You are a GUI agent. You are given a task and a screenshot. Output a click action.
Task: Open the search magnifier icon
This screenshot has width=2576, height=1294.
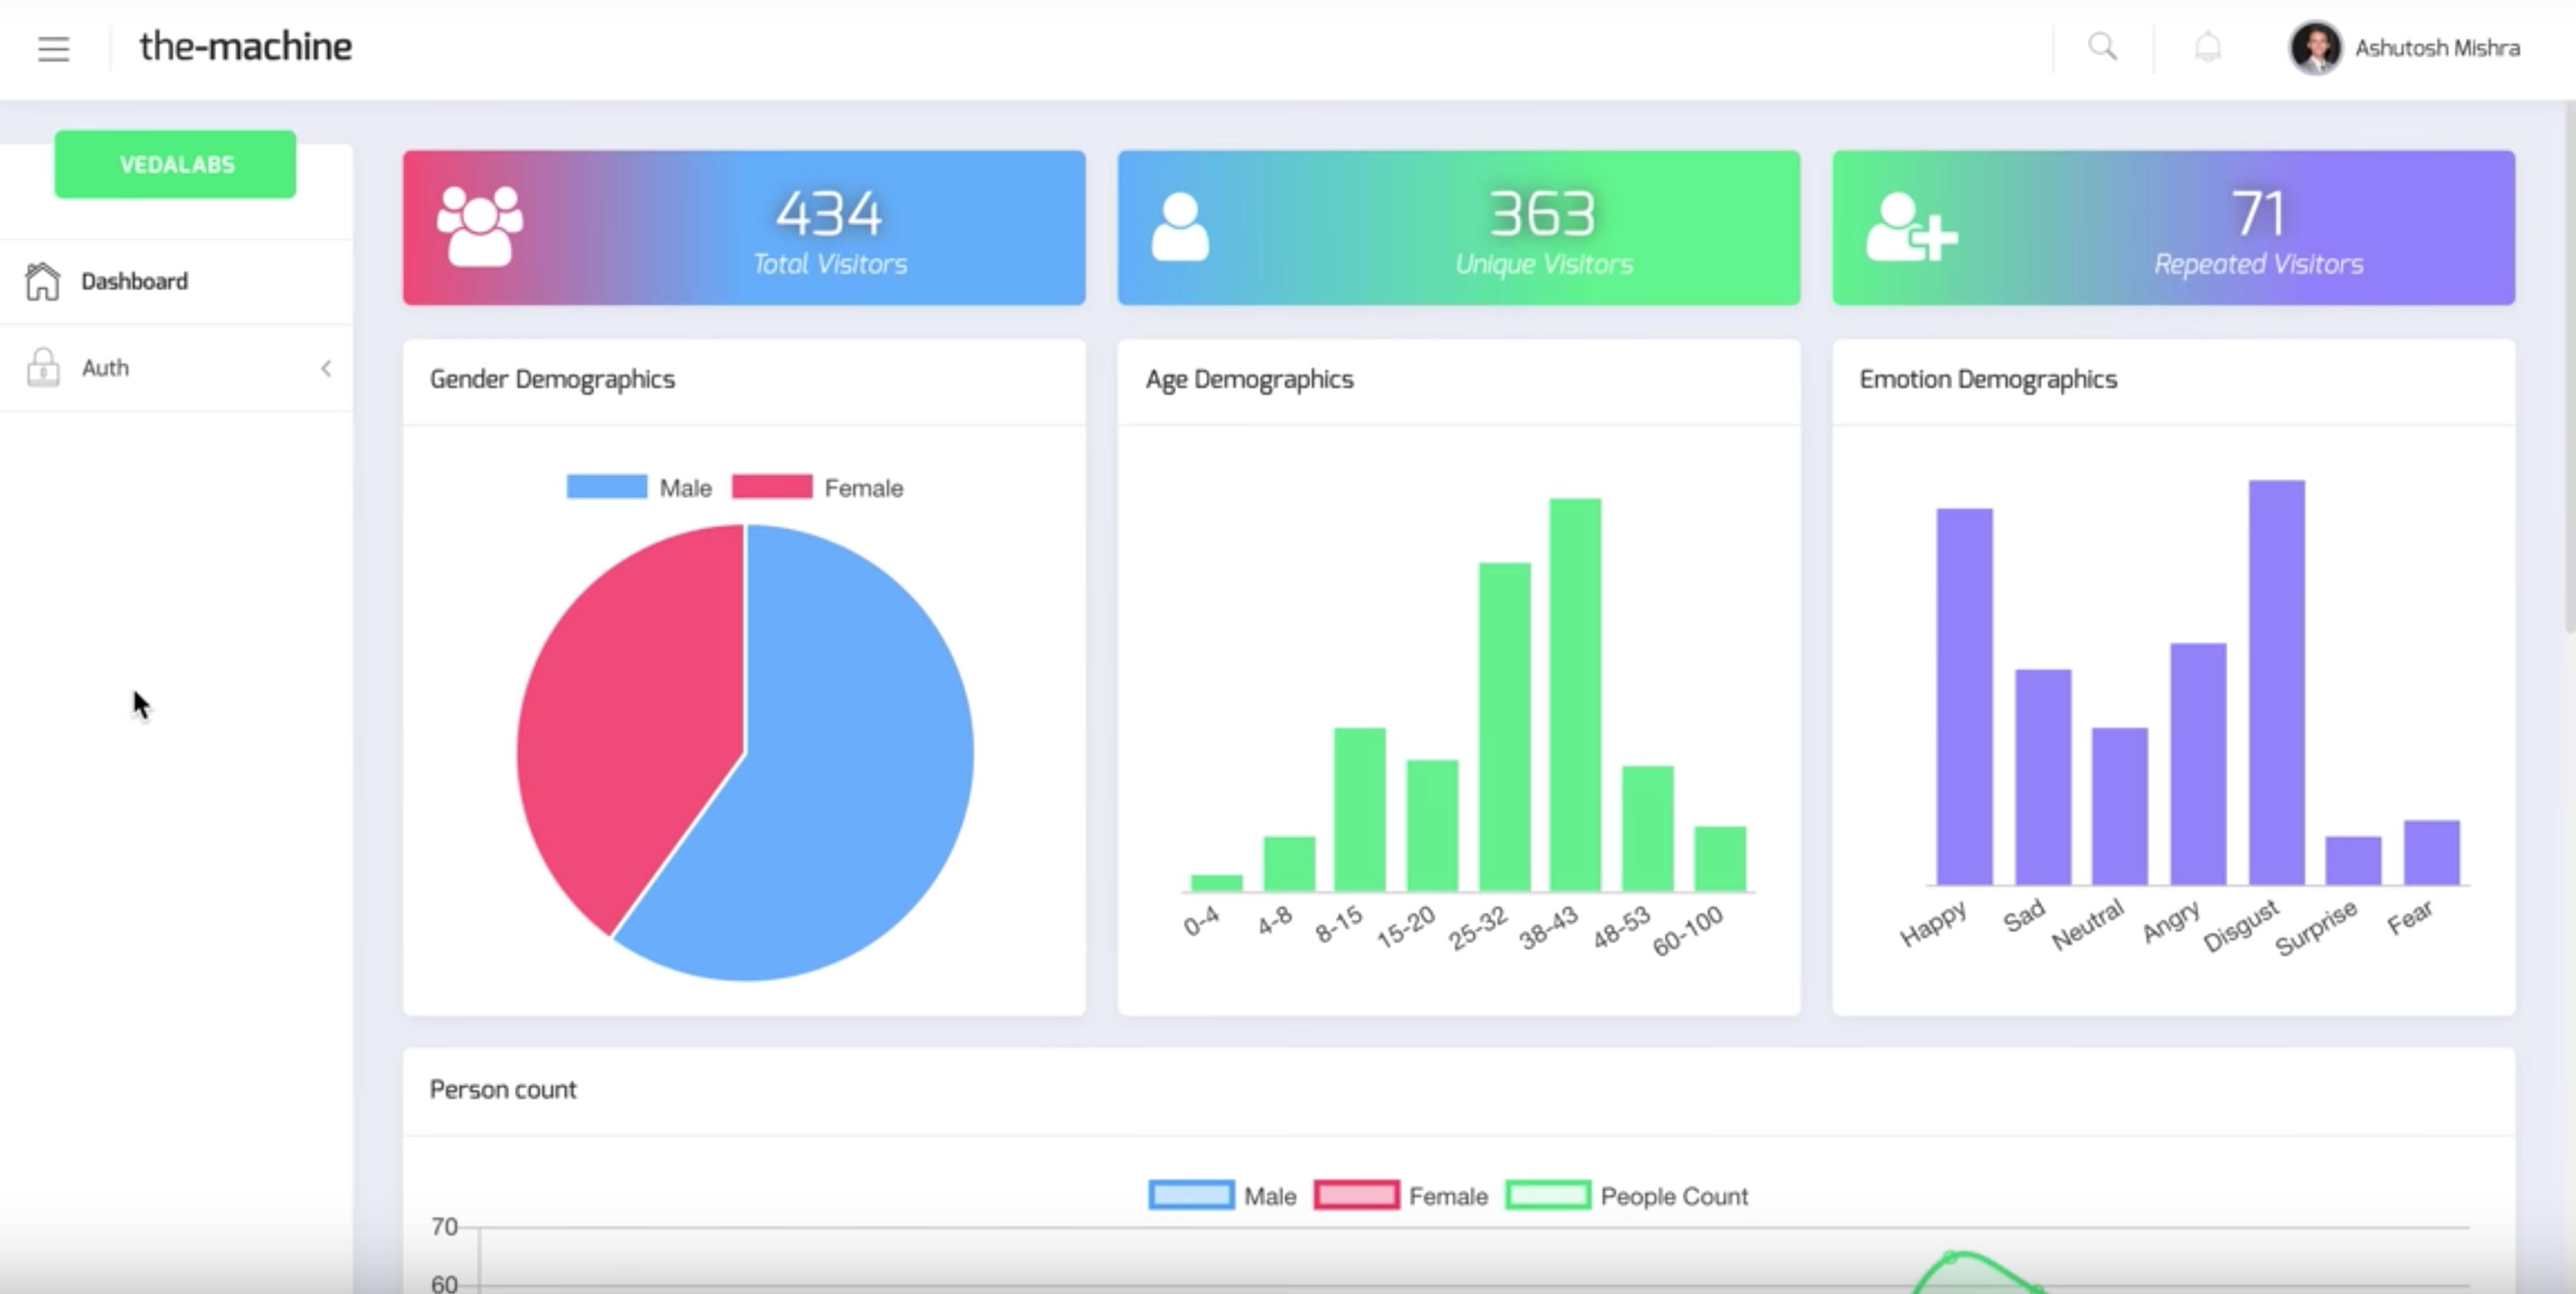(2102, 47)
